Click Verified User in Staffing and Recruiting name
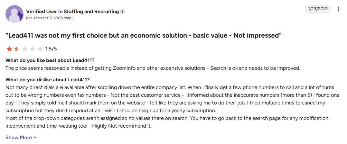The height and width of the screenshot is (144, 347). [72, 12]
